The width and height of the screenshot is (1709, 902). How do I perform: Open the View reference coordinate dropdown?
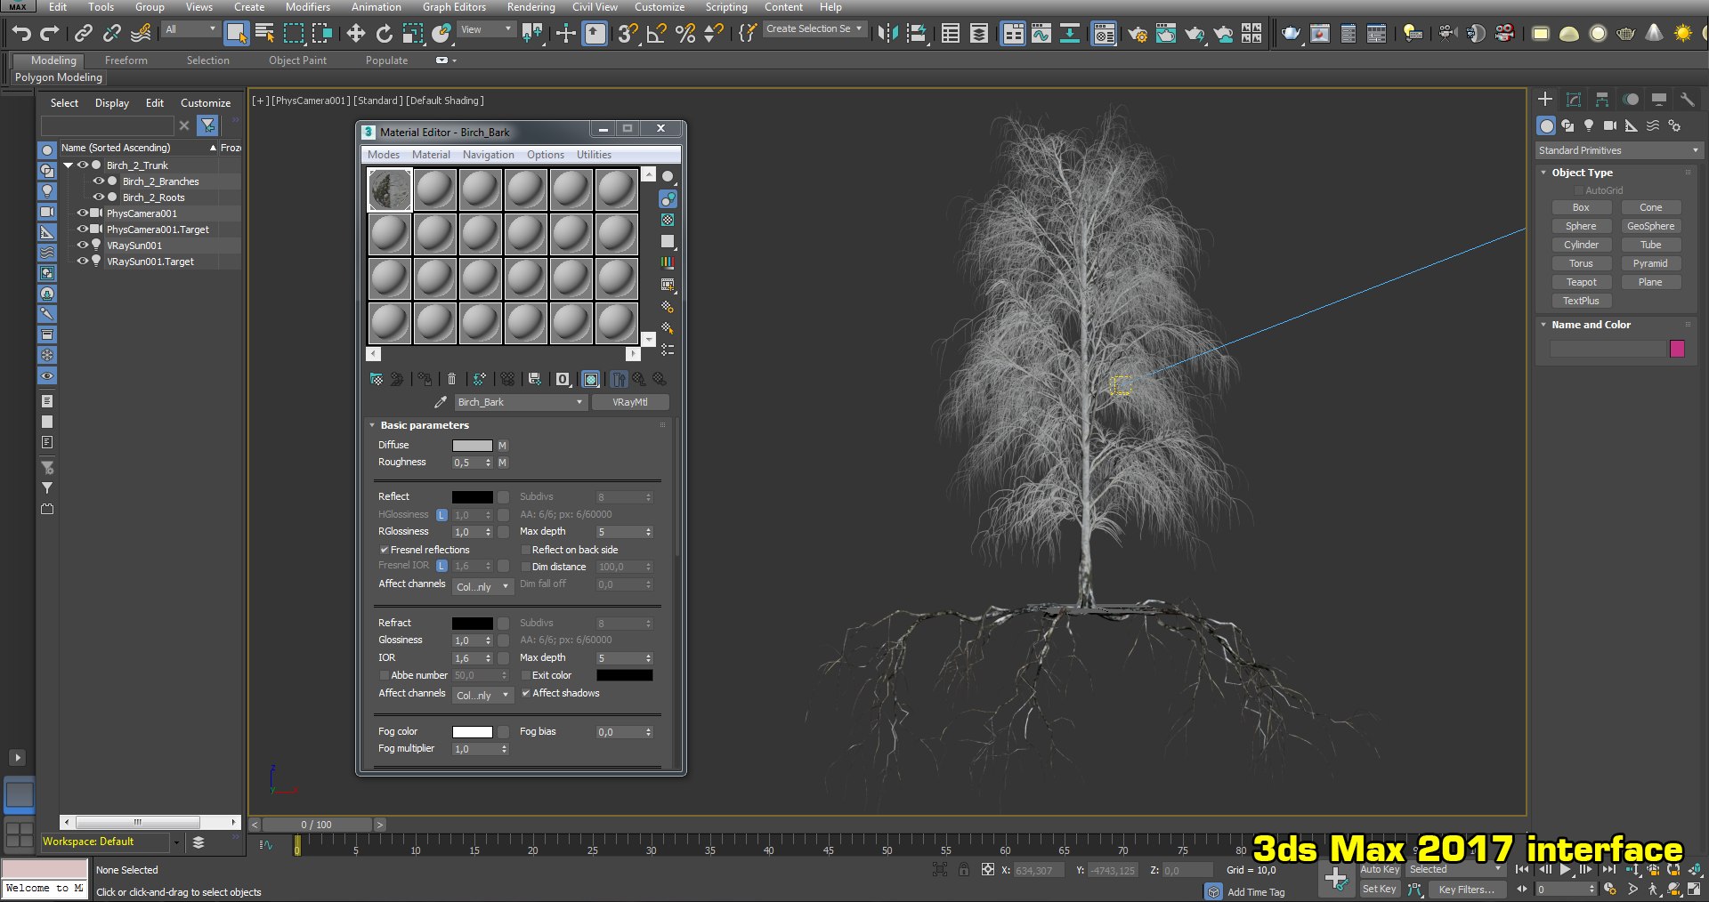click(486, 29)
